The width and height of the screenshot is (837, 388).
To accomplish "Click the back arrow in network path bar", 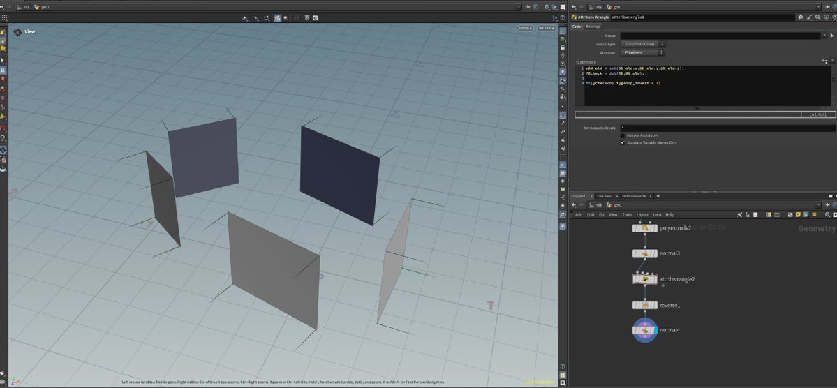I will (x=574, y=205).
